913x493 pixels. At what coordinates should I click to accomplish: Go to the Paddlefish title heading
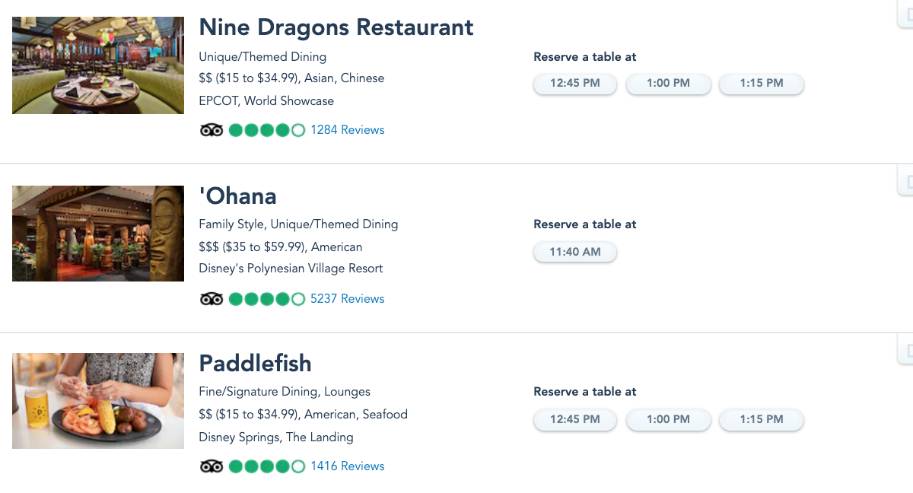click(255, 364)
